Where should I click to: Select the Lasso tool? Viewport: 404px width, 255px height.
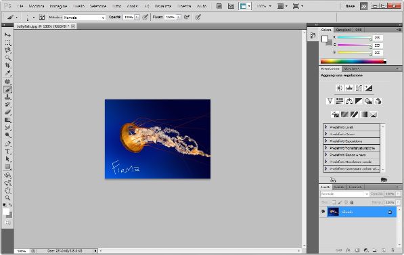[7, 50]
